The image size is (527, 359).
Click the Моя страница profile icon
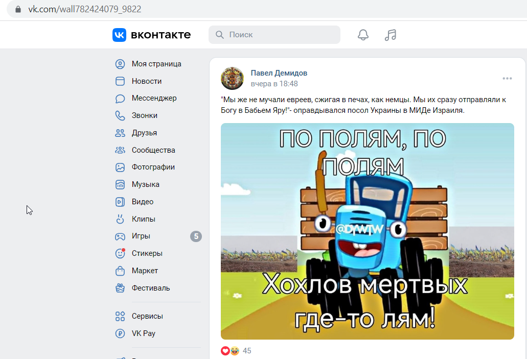(x=120, y=64)
